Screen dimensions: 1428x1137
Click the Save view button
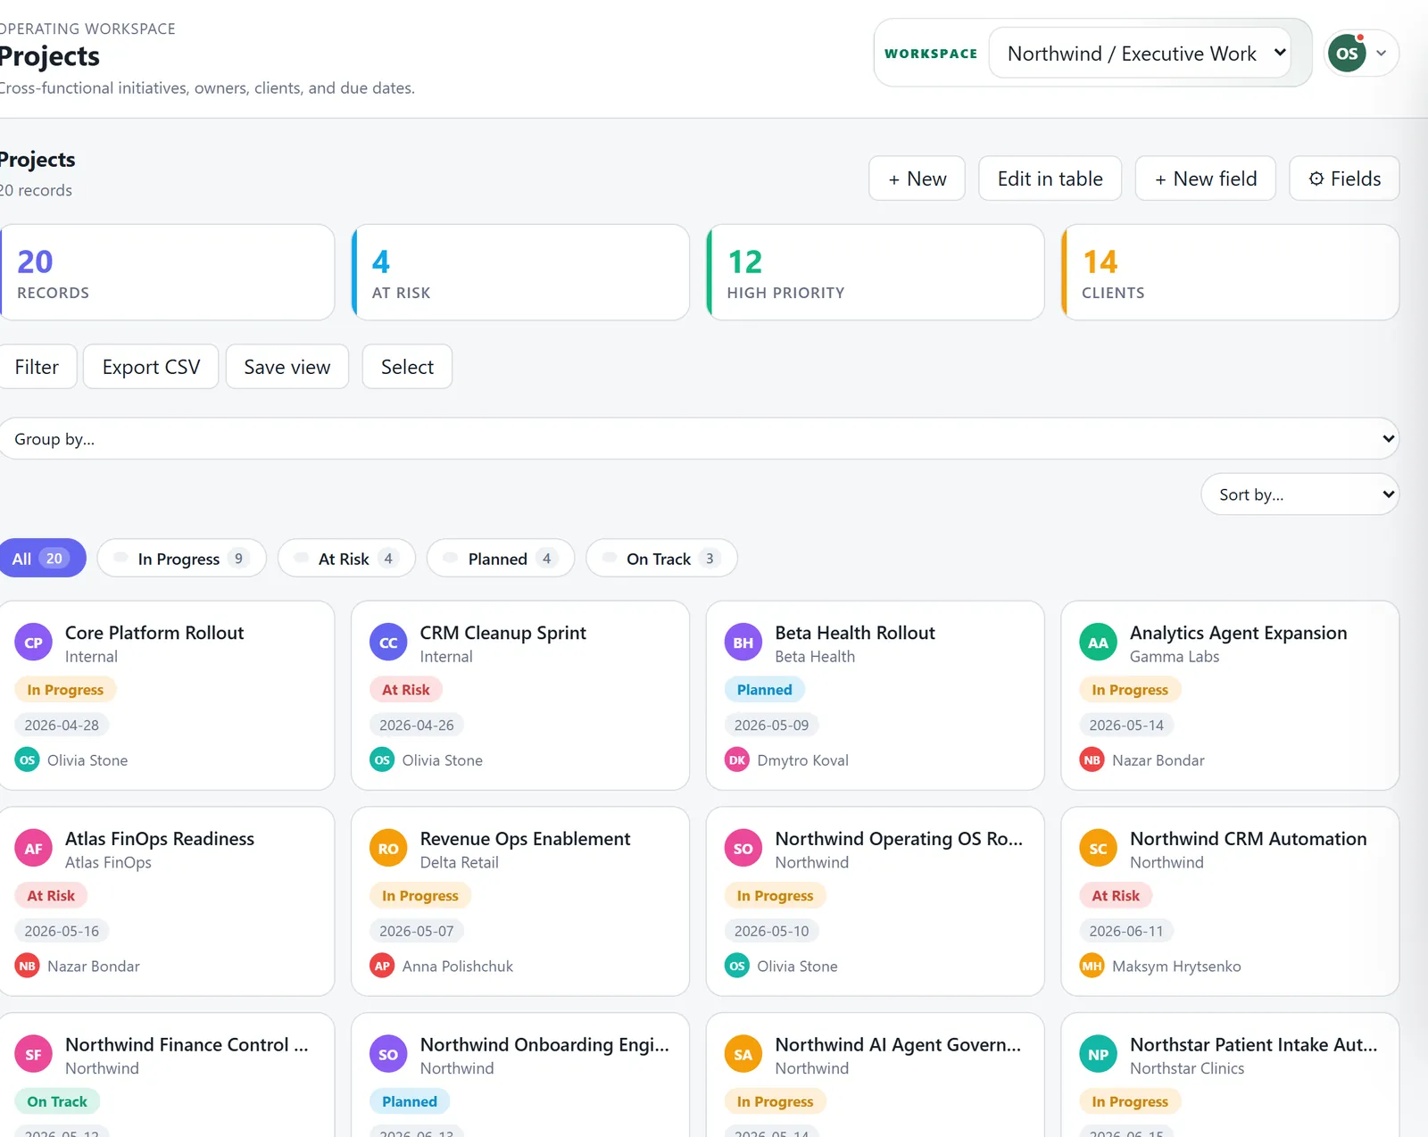tap(287, 367)
